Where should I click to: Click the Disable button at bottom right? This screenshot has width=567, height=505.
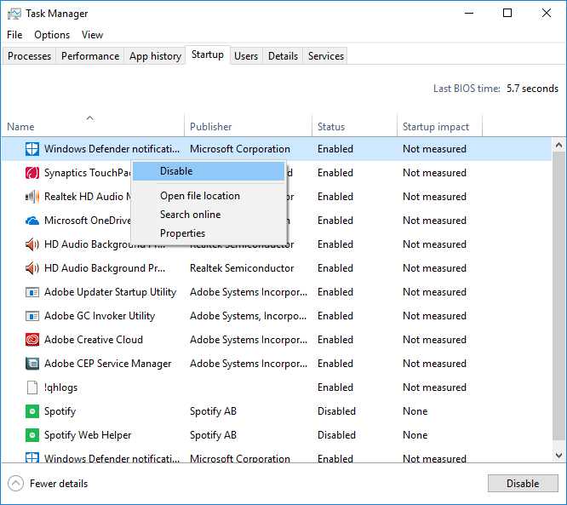tap(523, 484)
